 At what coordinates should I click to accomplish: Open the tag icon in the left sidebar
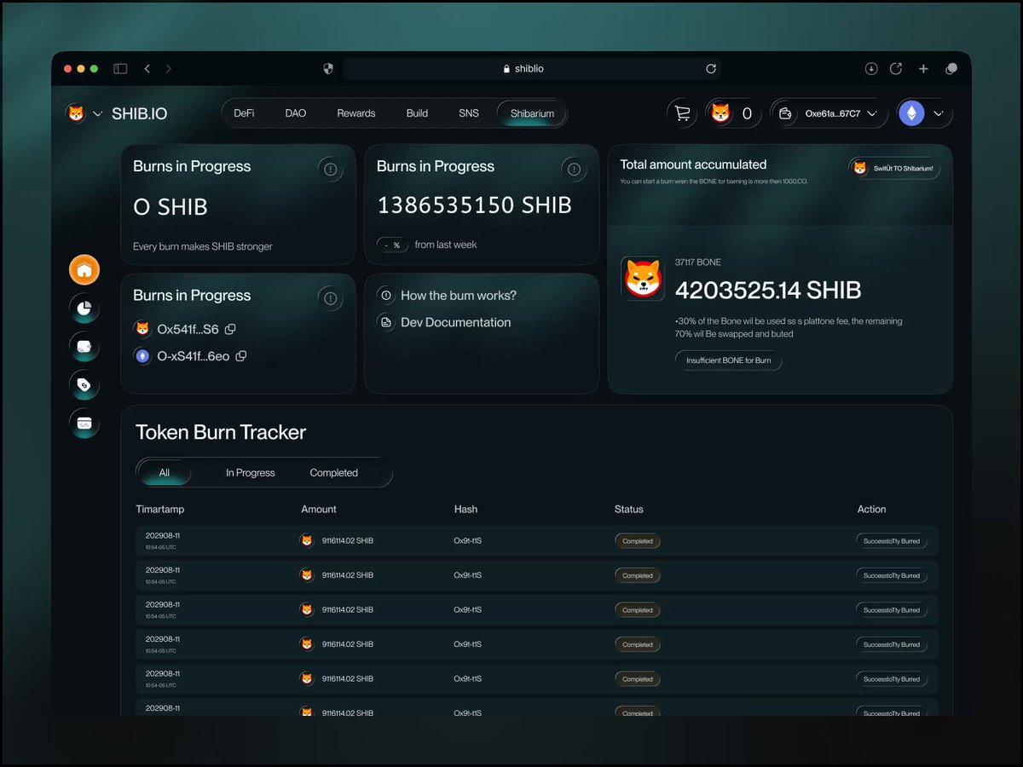(84, 385)
